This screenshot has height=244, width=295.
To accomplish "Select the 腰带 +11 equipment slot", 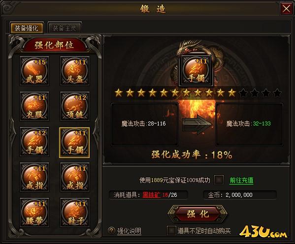I will [x=34, y=213].
